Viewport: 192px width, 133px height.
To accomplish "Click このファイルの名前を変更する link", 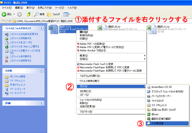I will point(24,34).
